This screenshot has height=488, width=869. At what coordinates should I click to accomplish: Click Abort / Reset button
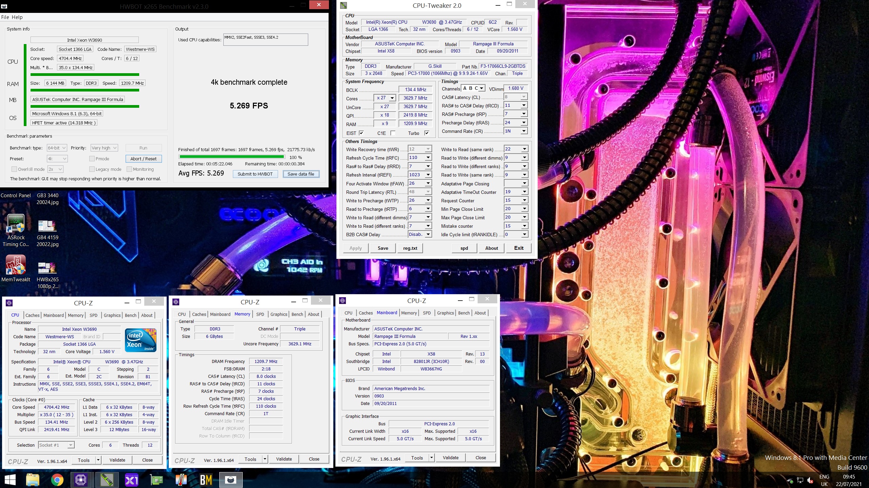tap(143, 159)
